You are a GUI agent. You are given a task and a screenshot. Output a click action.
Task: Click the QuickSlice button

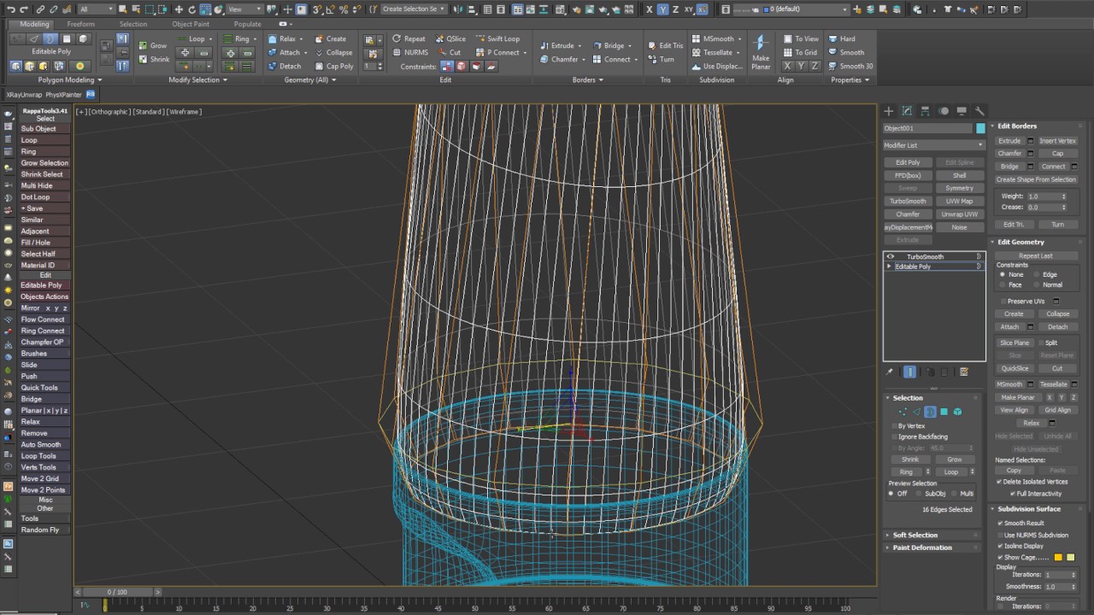coord(1015,369)
